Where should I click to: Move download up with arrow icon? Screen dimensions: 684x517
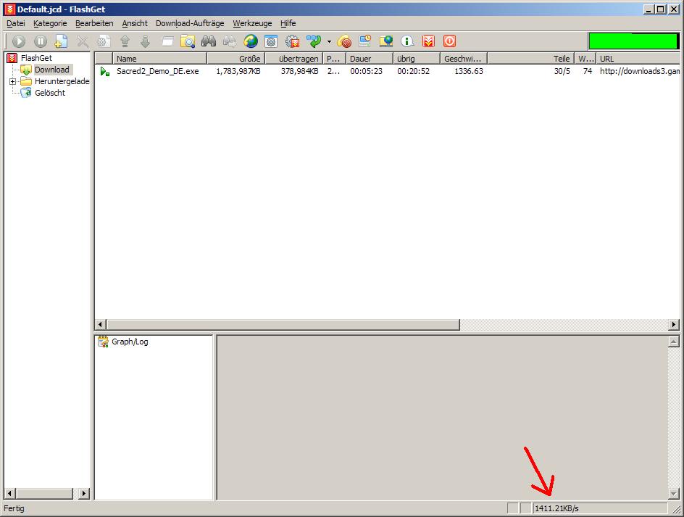pos(125,41)
